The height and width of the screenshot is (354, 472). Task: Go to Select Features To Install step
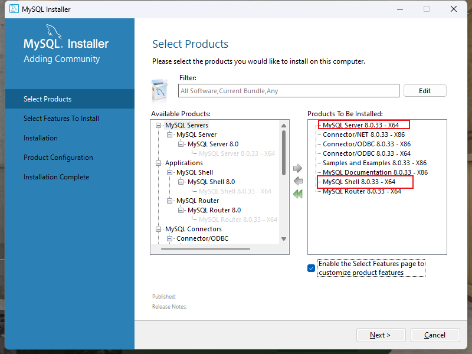(x=61, y=119)
